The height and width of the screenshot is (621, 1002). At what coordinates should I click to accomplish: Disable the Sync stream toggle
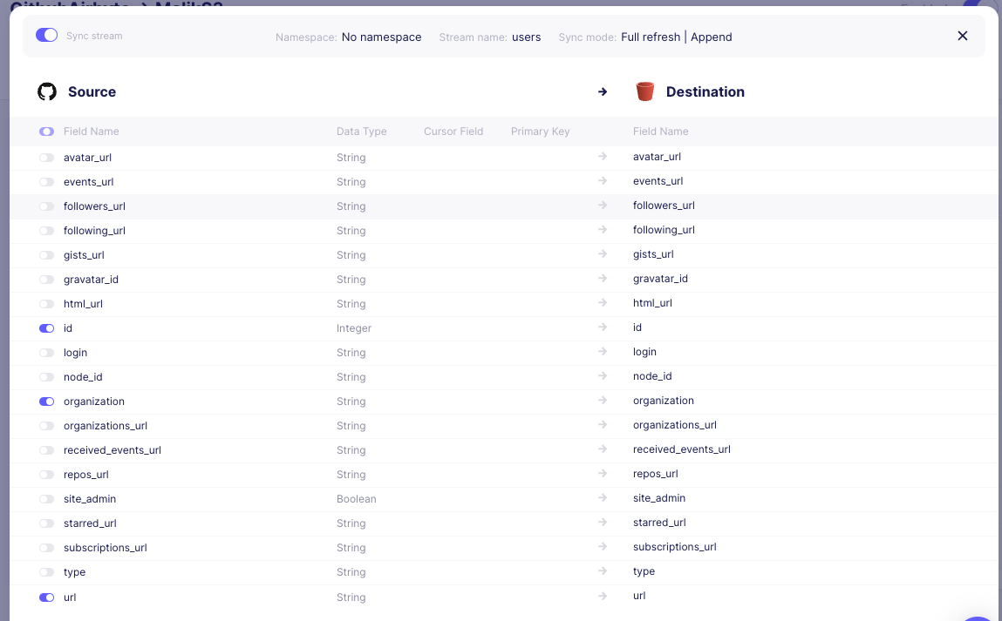pyautogui.click(x=46, y=36)
